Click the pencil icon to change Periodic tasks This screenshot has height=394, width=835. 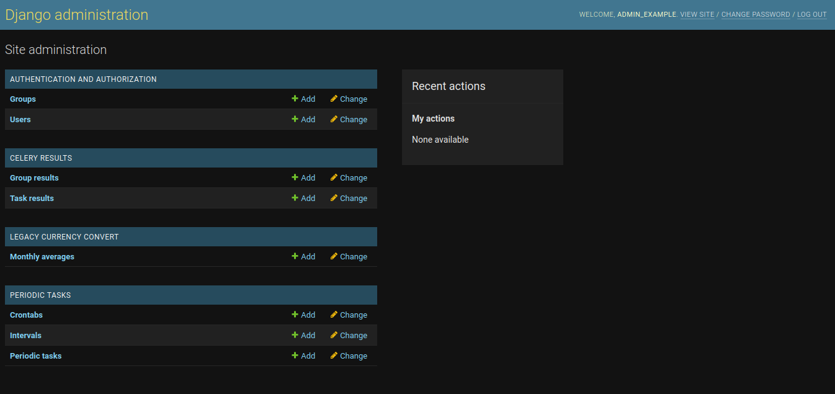333,356
